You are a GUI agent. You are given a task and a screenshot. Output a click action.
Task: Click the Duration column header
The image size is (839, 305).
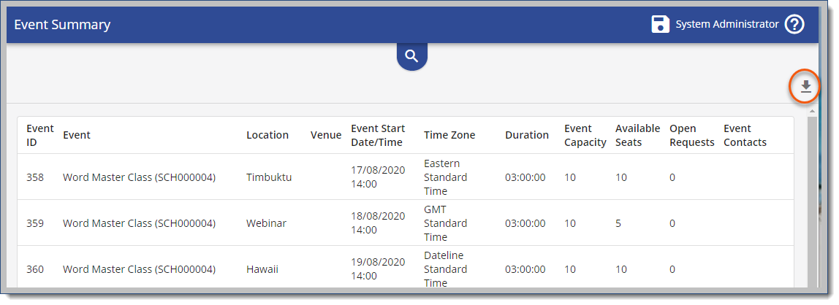[527, 136]
